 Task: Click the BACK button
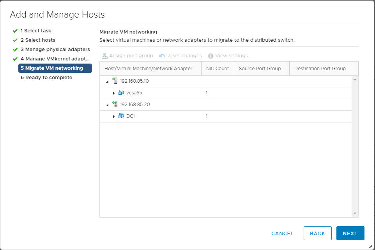[x=317, y=233]
